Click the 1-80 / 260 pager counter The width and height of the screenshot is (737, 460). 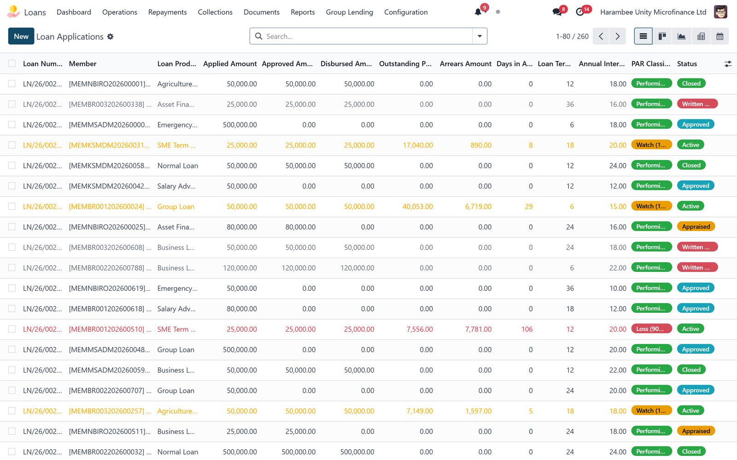pyautogui.click(x=572, y=36)
